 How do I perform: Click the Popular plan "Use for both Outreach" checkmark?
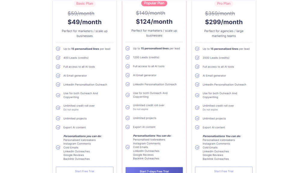pos(128,95)
